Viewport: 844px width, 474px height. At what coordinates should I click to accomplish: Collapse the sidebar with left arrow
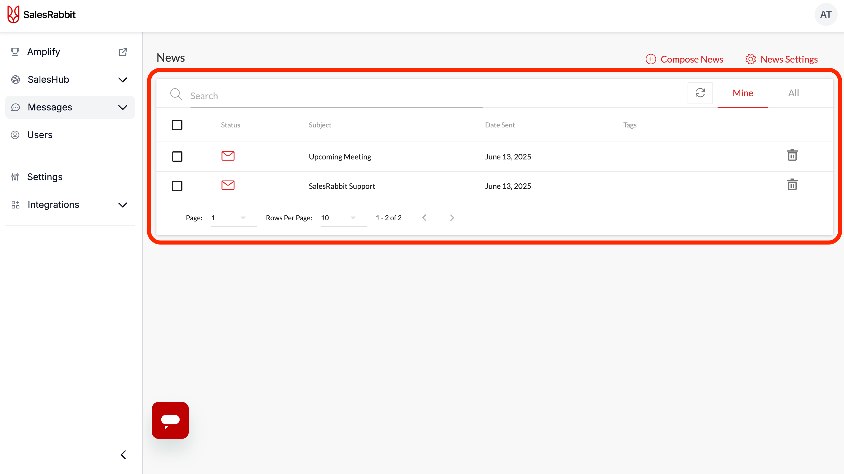click(x=123, y=455)
